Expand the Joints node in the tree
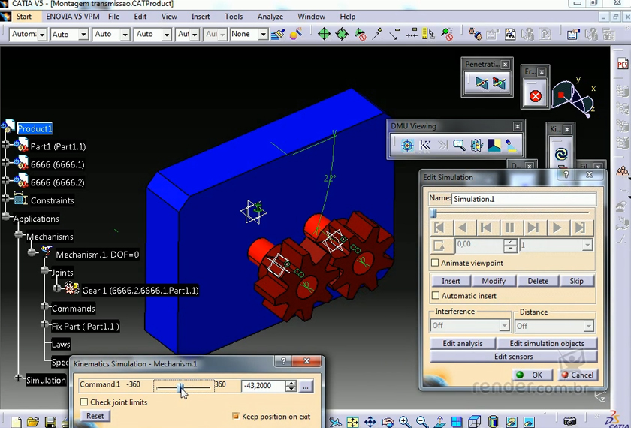The height and width of the screenshot is (428, 631). [44, 273]
